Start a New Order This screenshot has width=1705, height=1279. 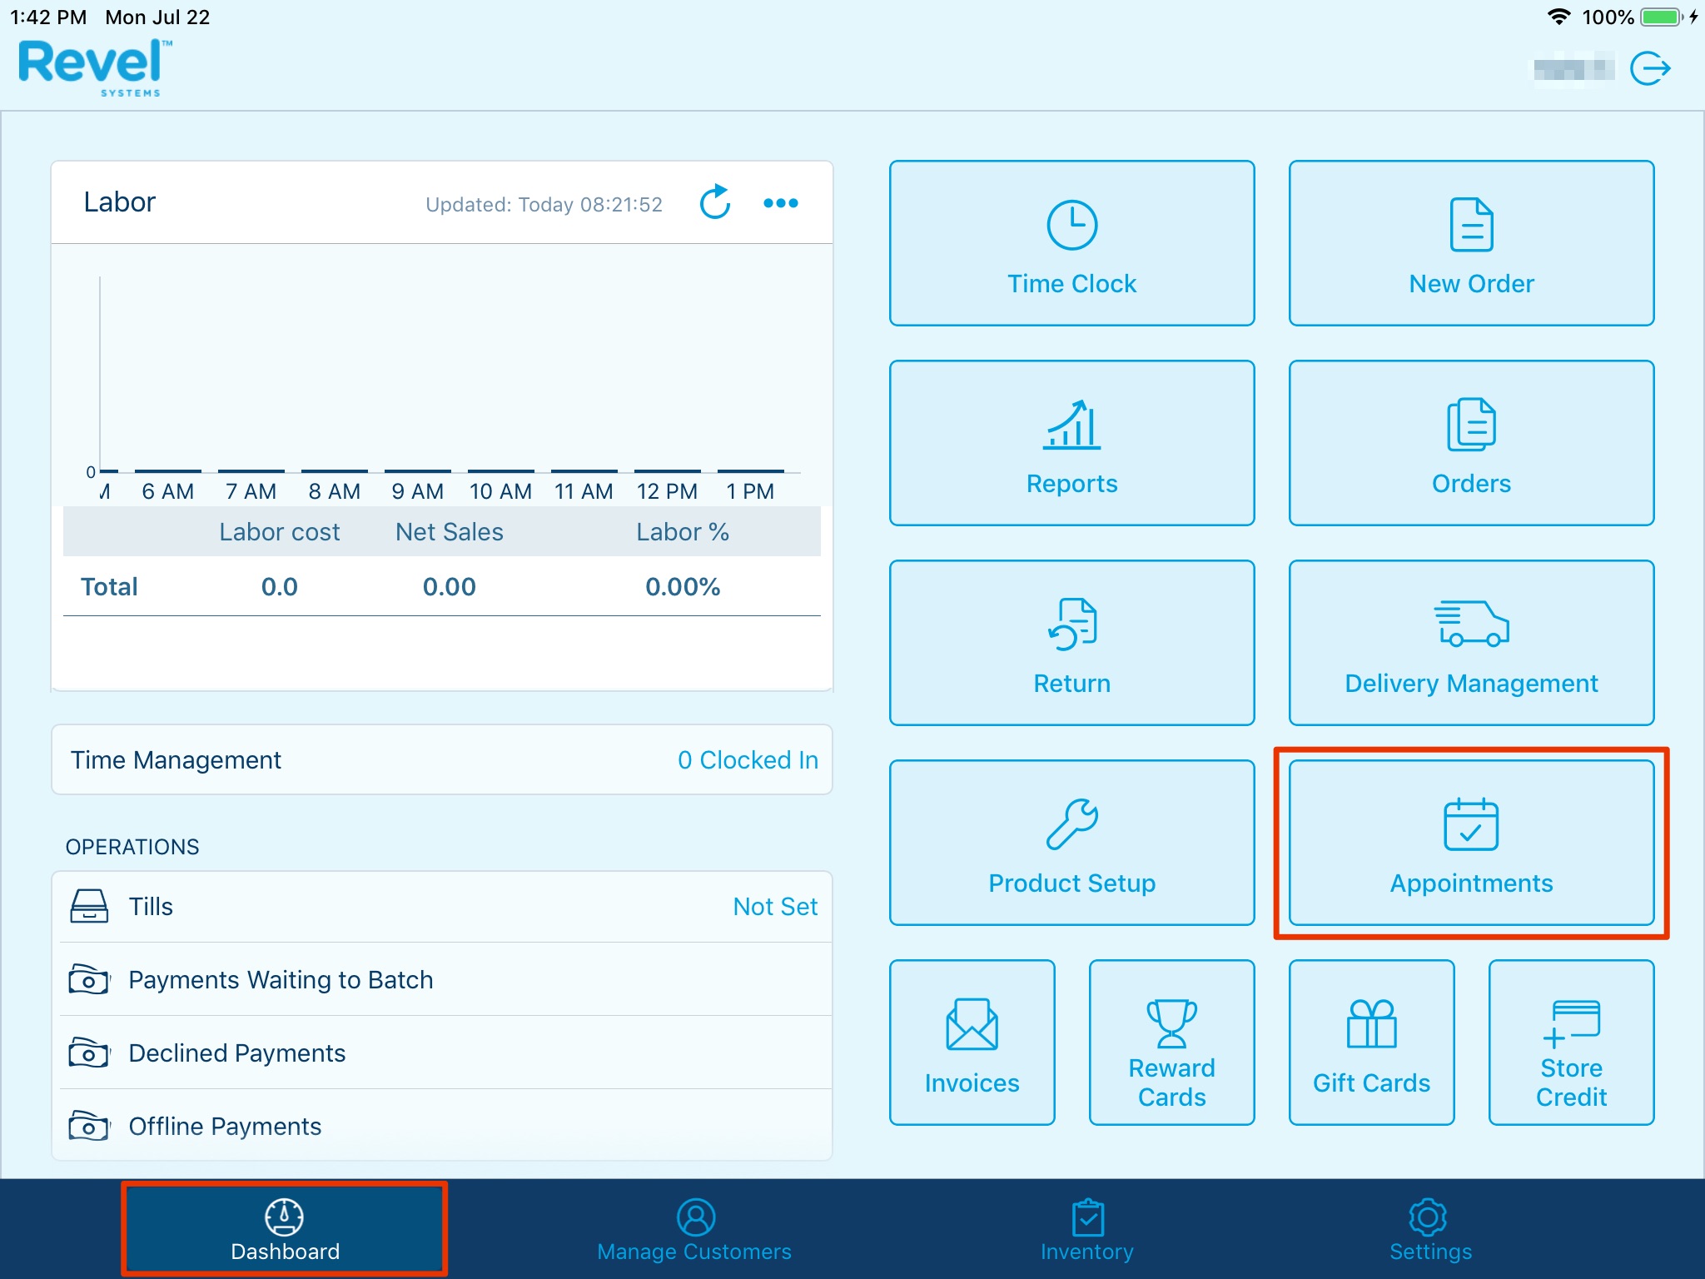click(x=1470, y=243)
